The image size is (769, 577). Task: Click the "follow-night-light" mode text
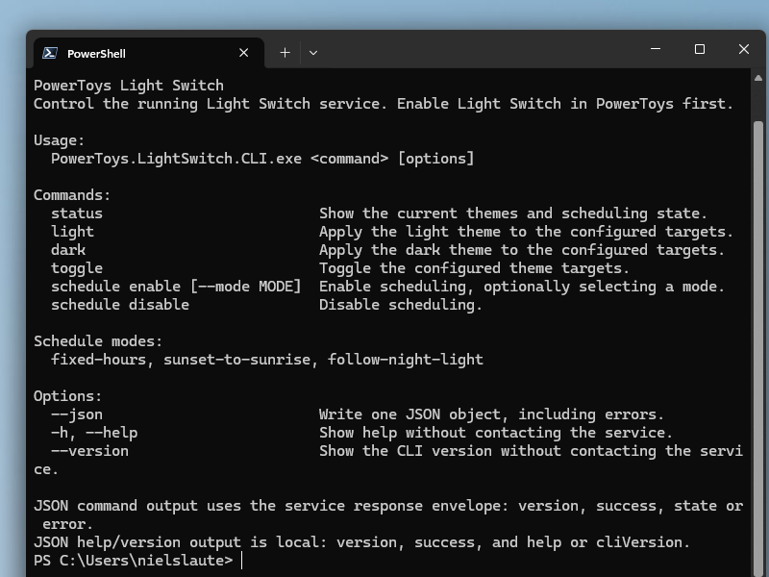pyautogui.click(x=406, y=360)
